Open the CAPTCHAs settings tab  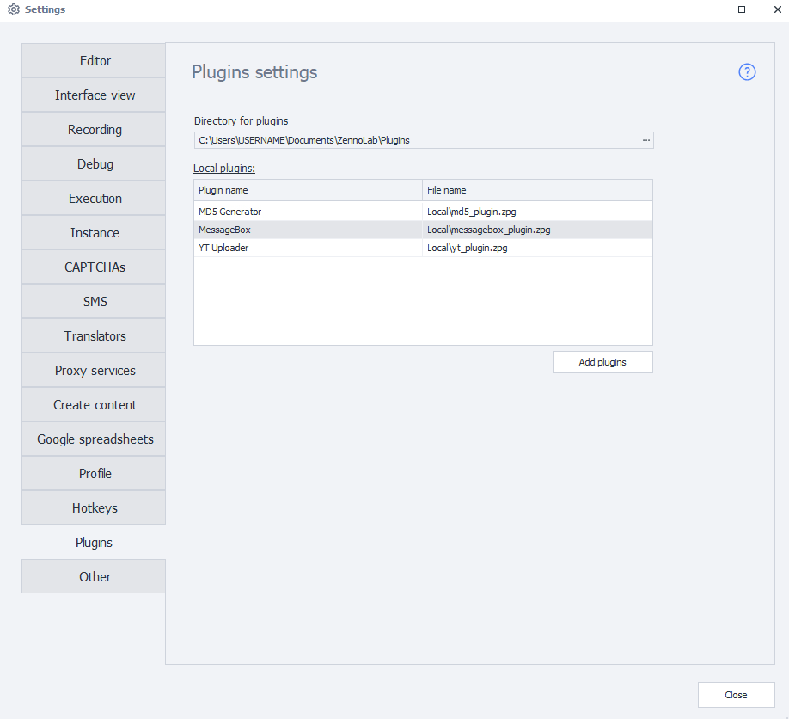(x=95, y=267)
